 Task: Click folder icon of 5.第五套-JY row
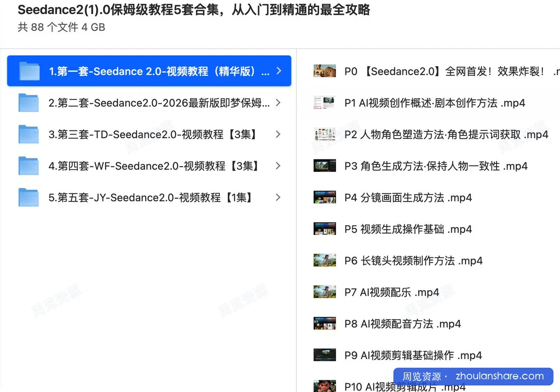pyautogui.click(x=29, y=197)
